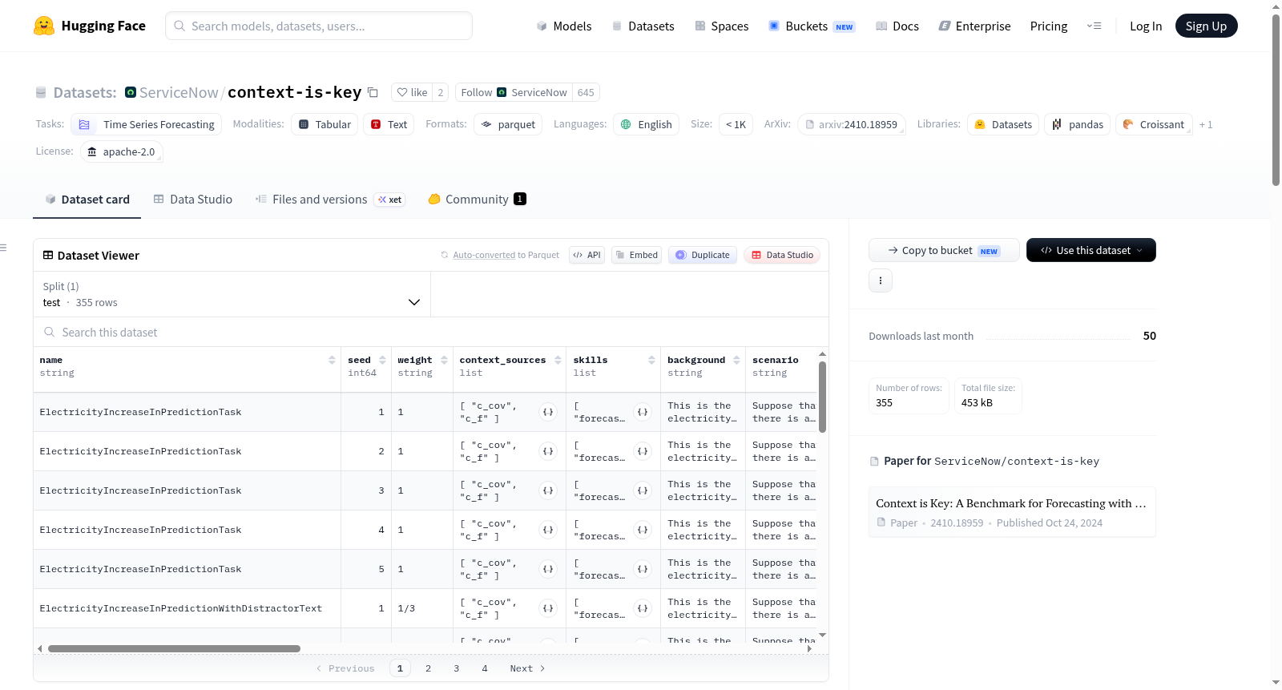Image resolution: width=1282 pixels, height=690 pixels.
Task: Sort by the weight column
Action: pyautogui.click(x=444, y=361)
